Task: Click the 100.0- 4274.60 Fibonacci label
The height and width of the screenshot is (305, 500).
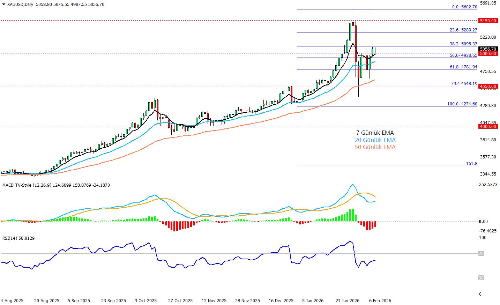Action: point(462,104)
